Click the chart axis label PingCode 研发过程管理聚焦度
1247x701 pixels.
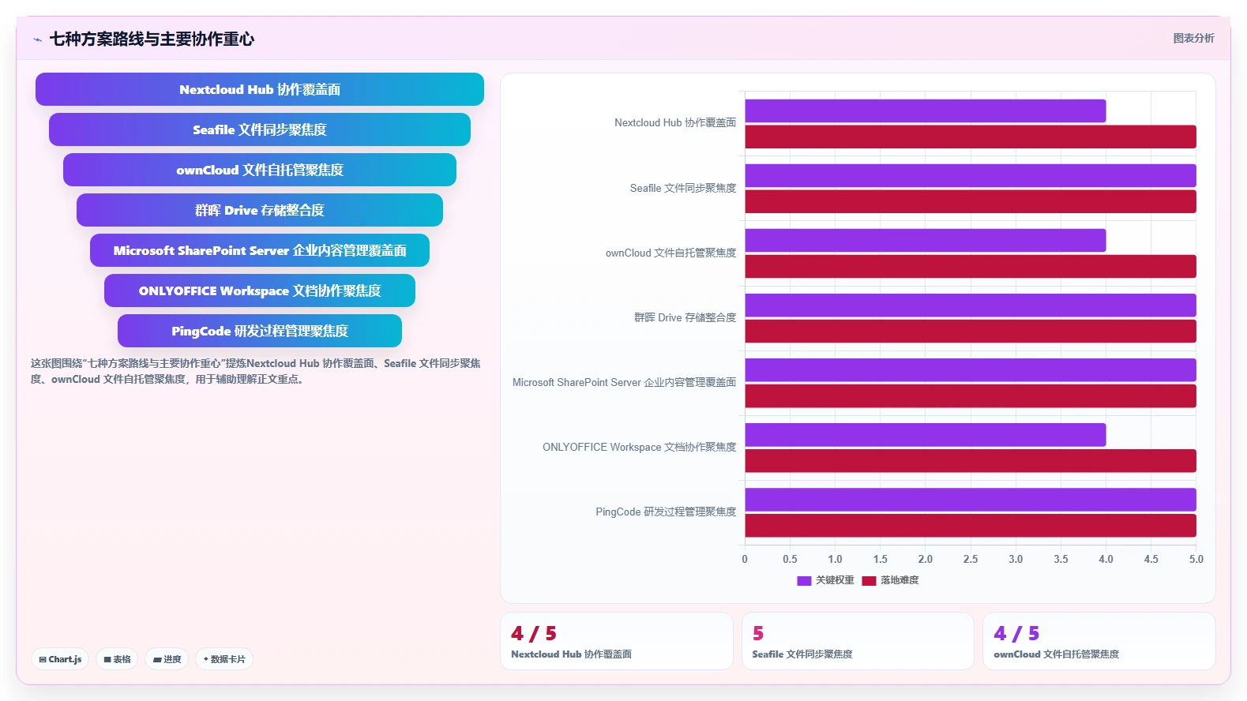pyautogui.click(x=666, y=512)
